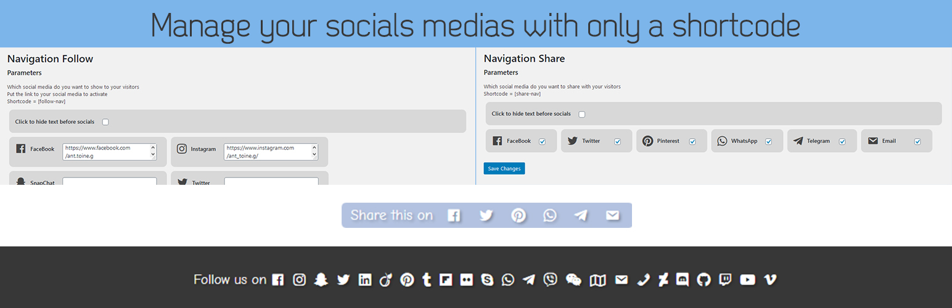Click the Snapchat ghost icon in the follow bar
The image size is (952, 308).
point(320,280)
